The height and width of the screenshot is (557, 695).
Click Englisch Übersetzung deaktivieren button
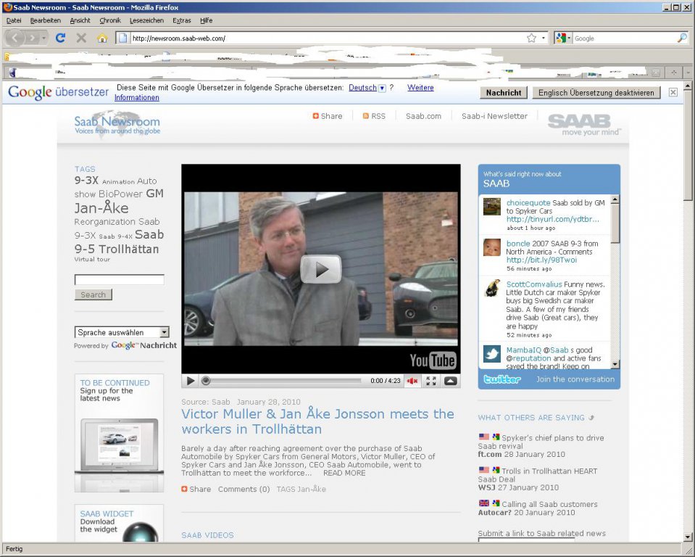[x=596, y=93]
